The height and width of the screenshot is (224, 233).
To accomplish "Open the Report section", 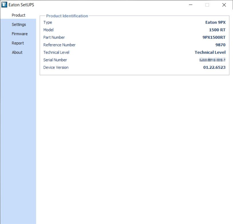I will coord(18,43).
